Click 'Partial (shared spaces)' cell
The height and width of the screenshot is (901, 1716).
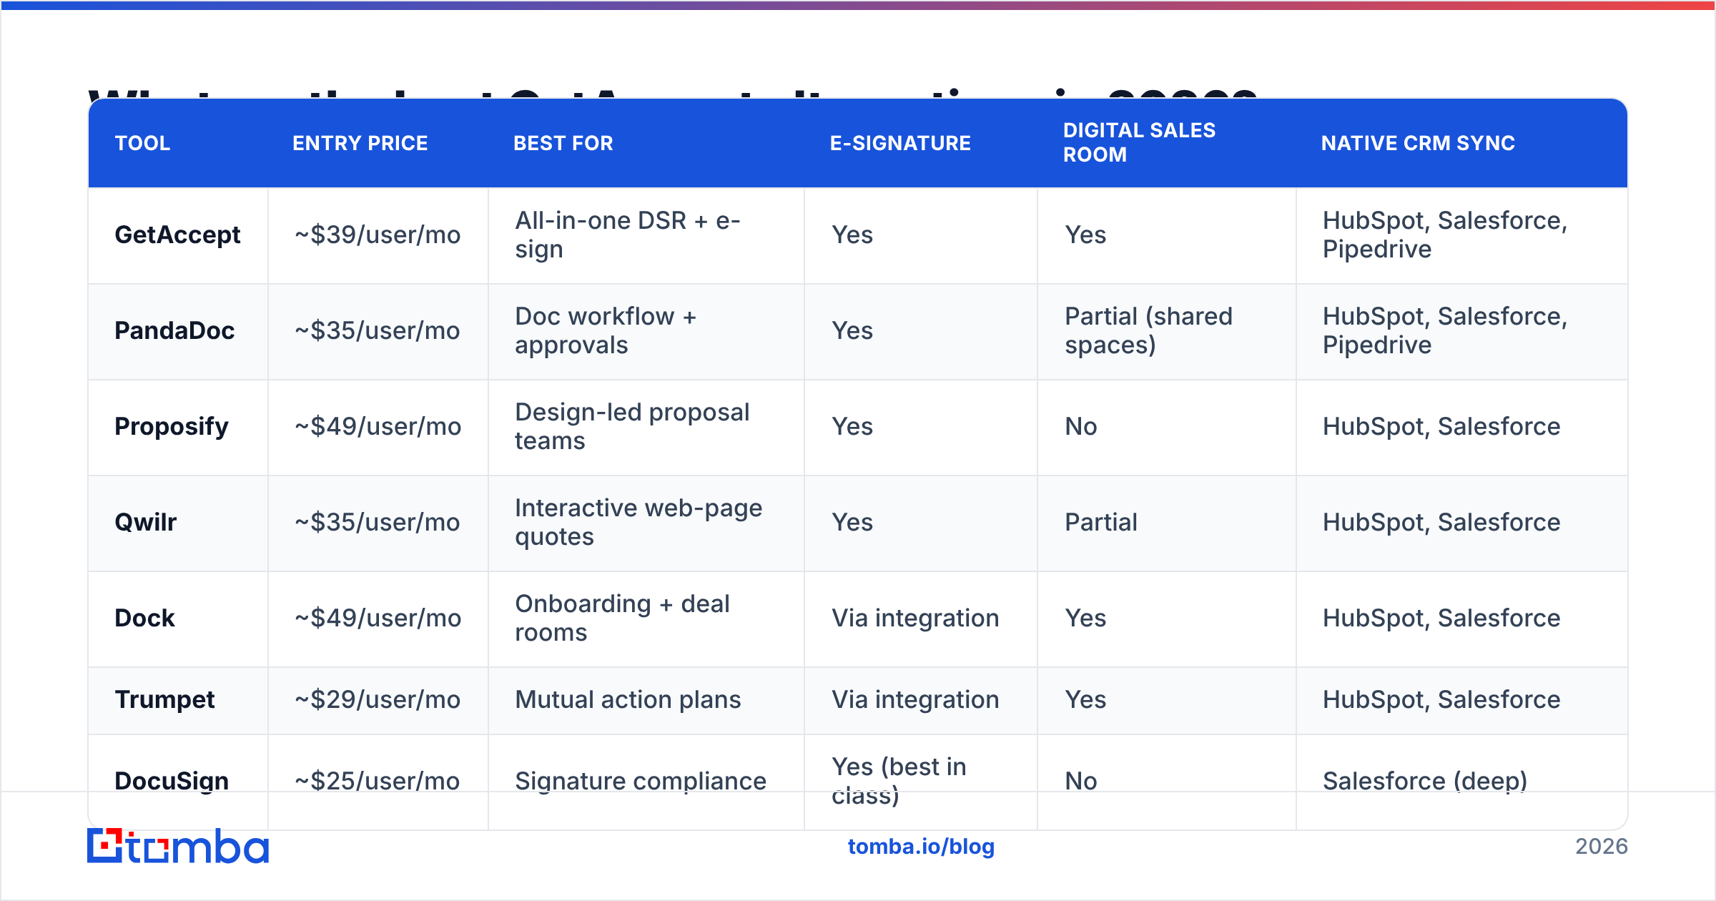tap(1167, 331)
